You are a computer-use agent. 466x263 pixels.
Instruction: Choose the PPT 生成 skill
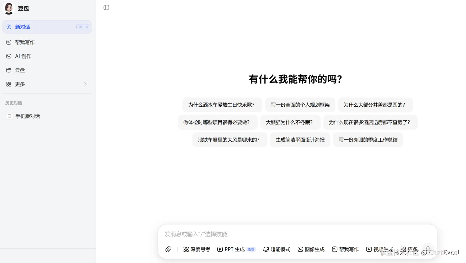[236, 249]
